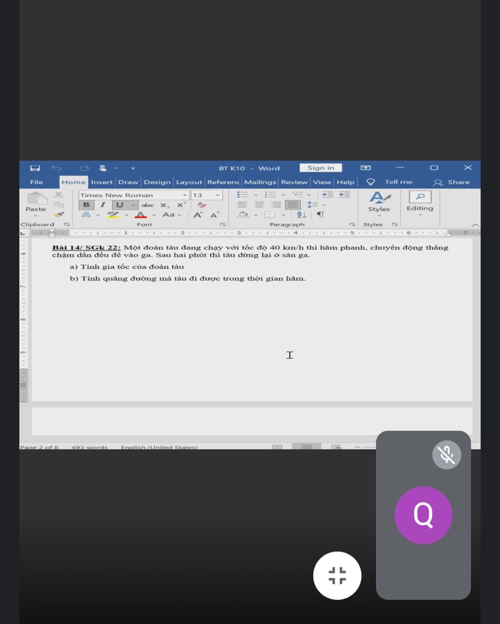
Task: Open the File menu
Action: [x=37, y=182]
